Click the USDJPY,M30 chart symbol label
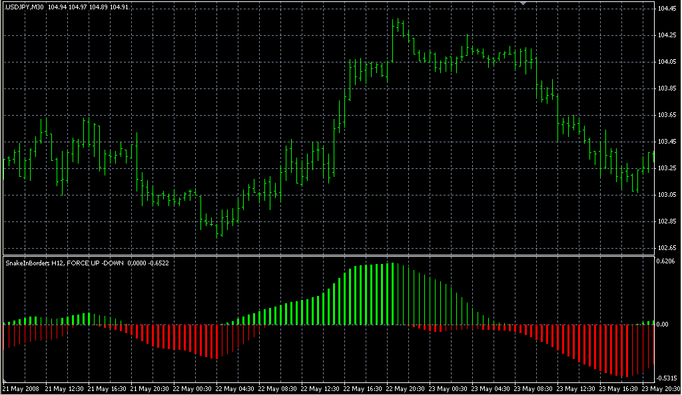Screen dimensions: 682x395 point(25,7)
